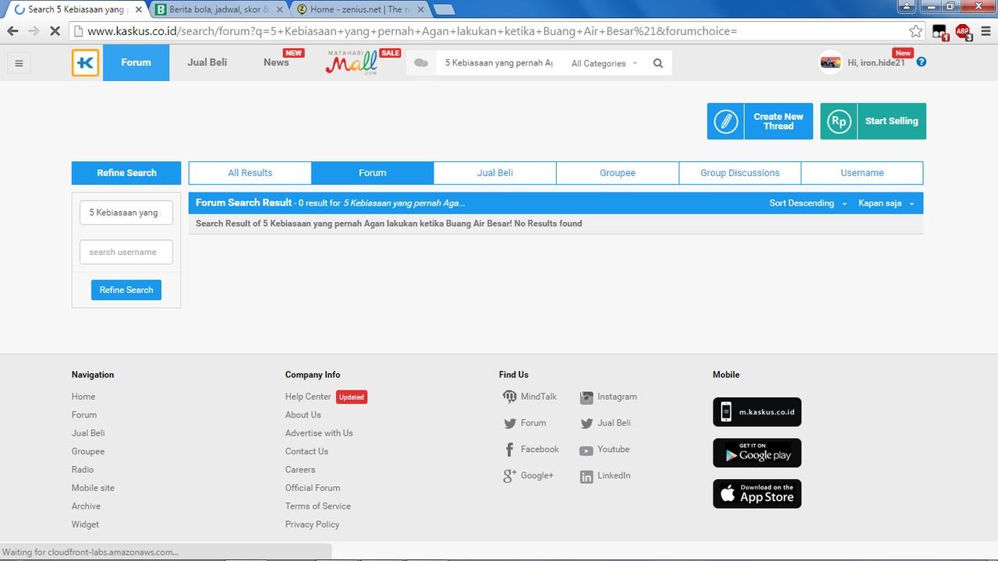
Task: Click the search username field
Action: [x=126, y=252]
